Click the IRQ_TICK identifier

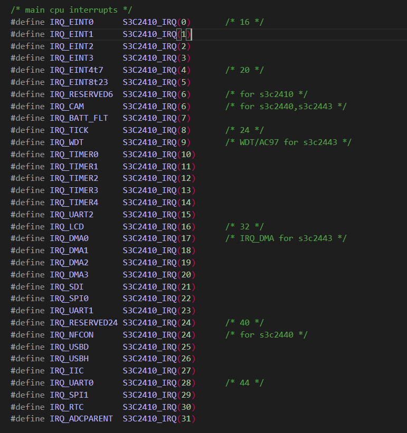point(69,130)
